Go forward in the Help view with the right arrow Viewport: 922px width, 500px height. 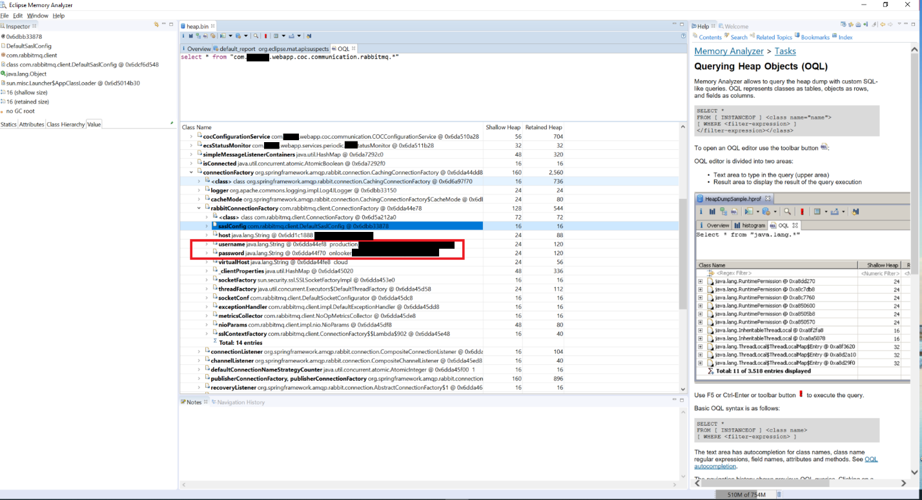point(890,25)
